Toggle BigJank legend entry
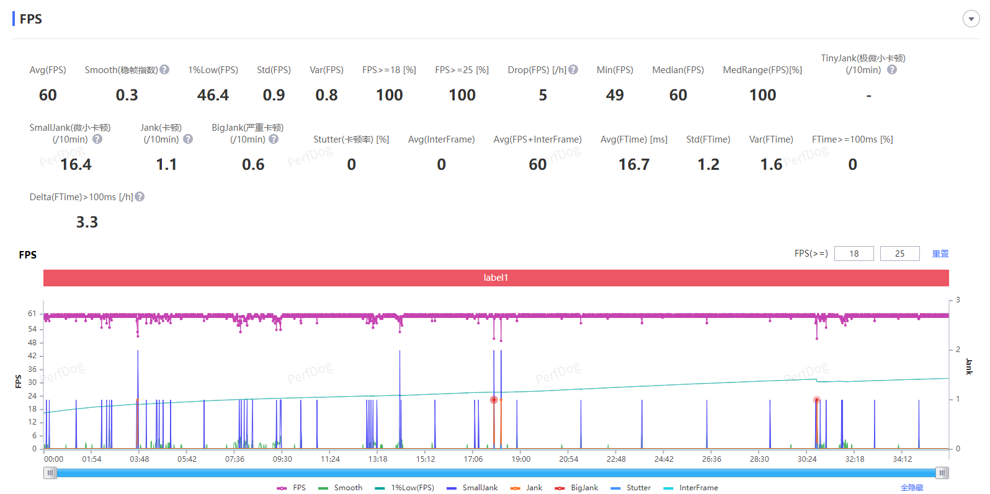The width and height of the screenshot is (990, 494). pyautogui.click(x=577, y=488)
